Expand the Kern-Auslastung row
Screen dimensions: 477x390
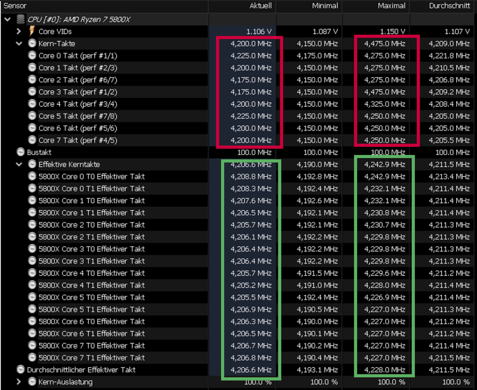[x=19, y=382]
